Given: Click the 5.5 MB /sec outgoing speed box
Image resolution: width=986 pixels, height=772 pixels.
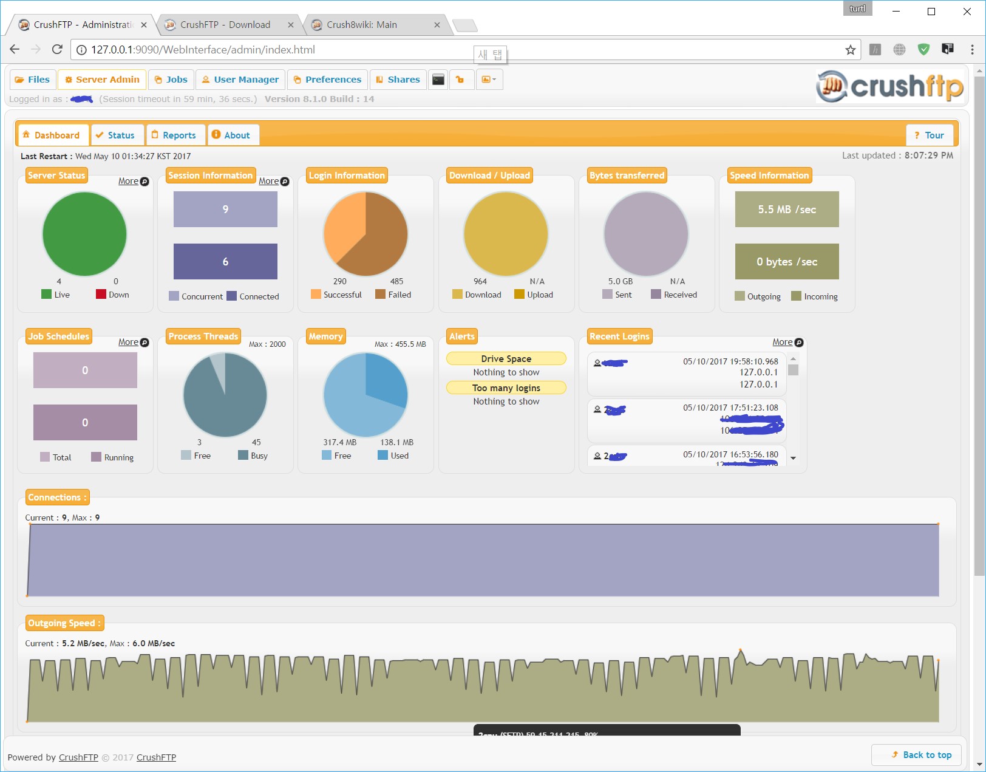Looking at the screenshot, I should tap(787, 210).
